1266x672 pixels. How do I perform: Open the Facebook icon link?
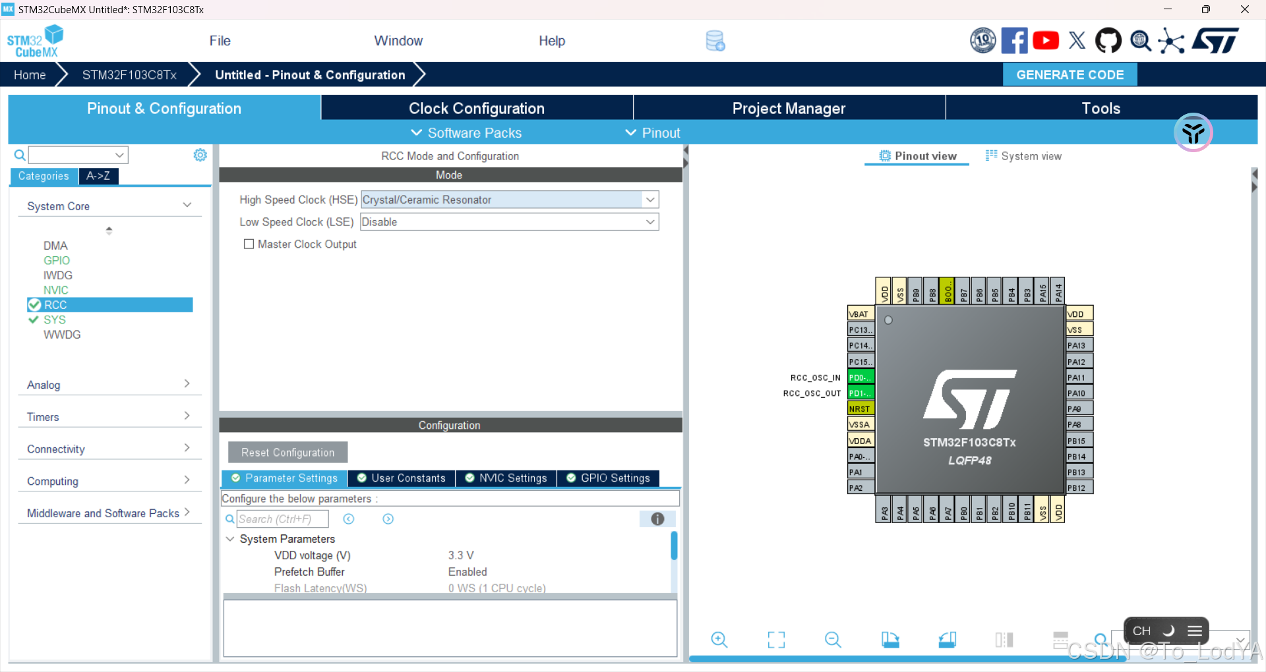coord(1014,41)
